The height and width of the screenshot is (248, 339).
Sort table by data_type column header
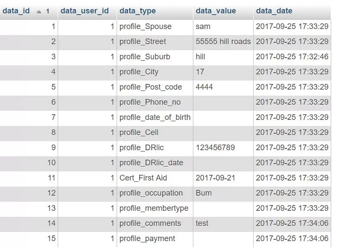tap(137, 11)
